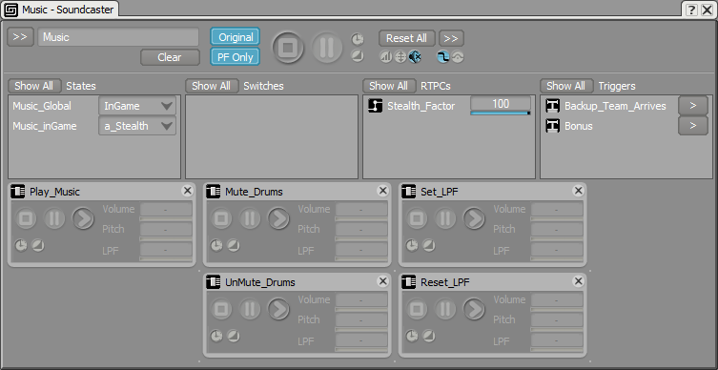
Task: Click the Play_Music clock delay icon
Action: (x=21, y=246)
